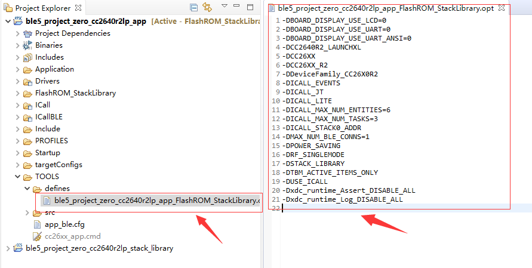
Task: Click the Project Dependencies icon
Action: (x=27, y=33)
